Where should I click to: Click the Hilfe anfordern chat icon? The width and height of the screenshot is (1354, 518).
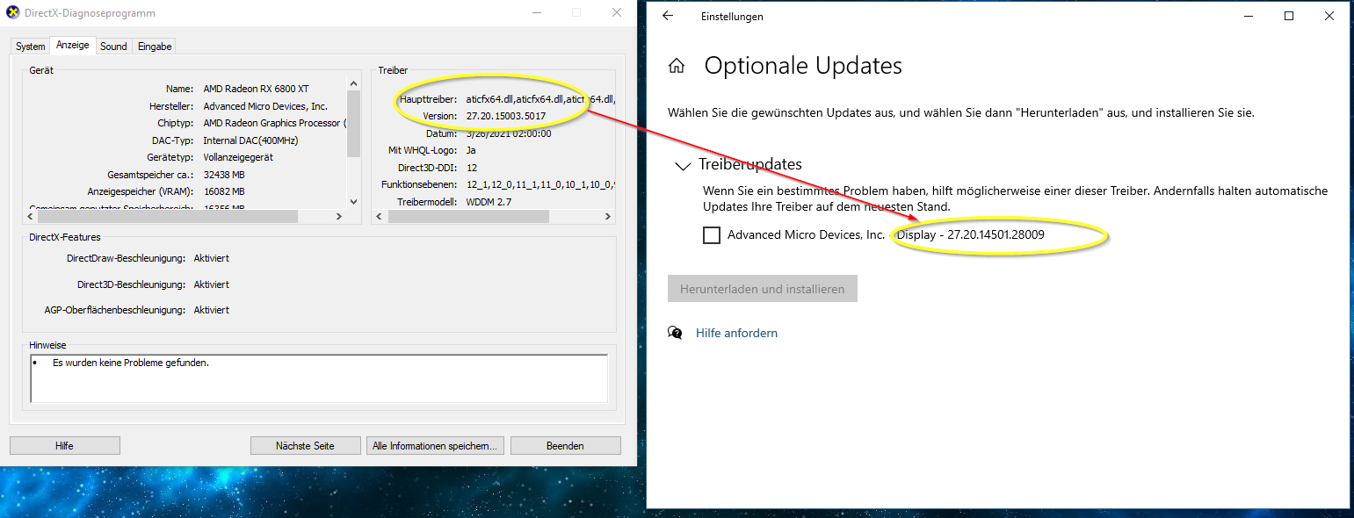(x=675, y=333)
